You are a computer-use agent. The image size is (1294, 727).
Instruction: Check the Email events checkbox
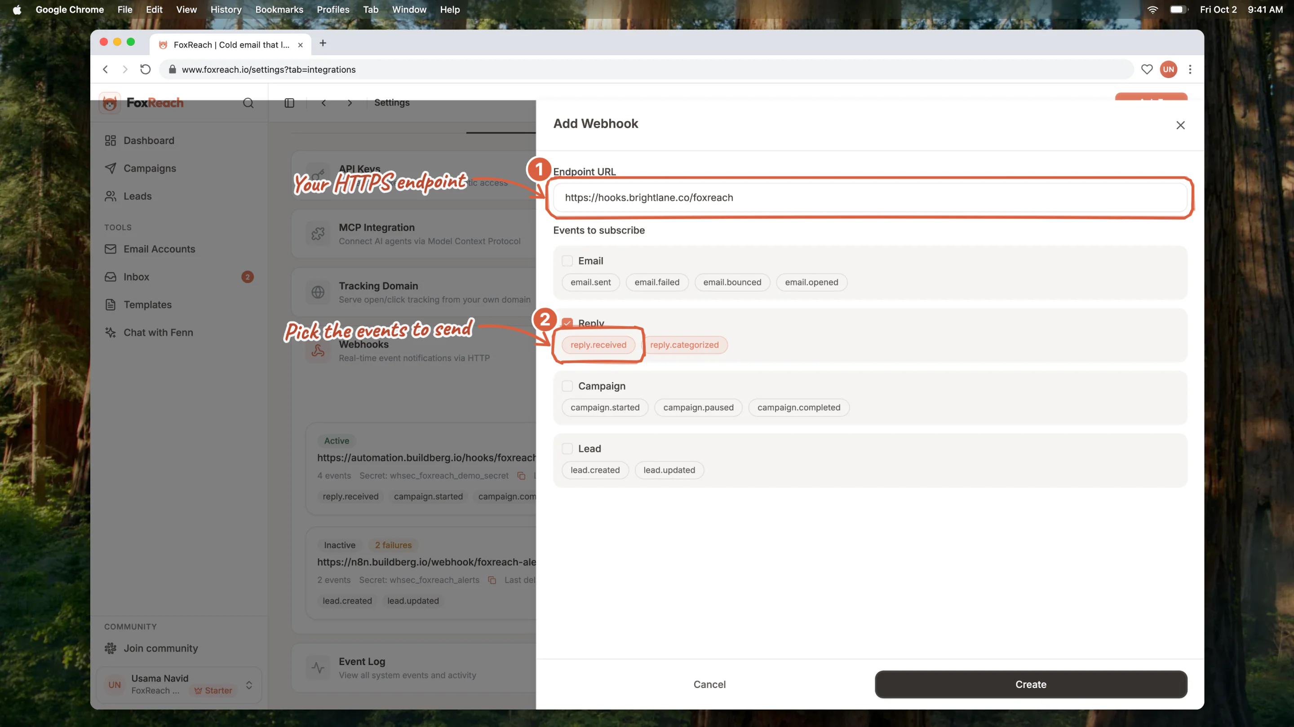tap(567, 261)
